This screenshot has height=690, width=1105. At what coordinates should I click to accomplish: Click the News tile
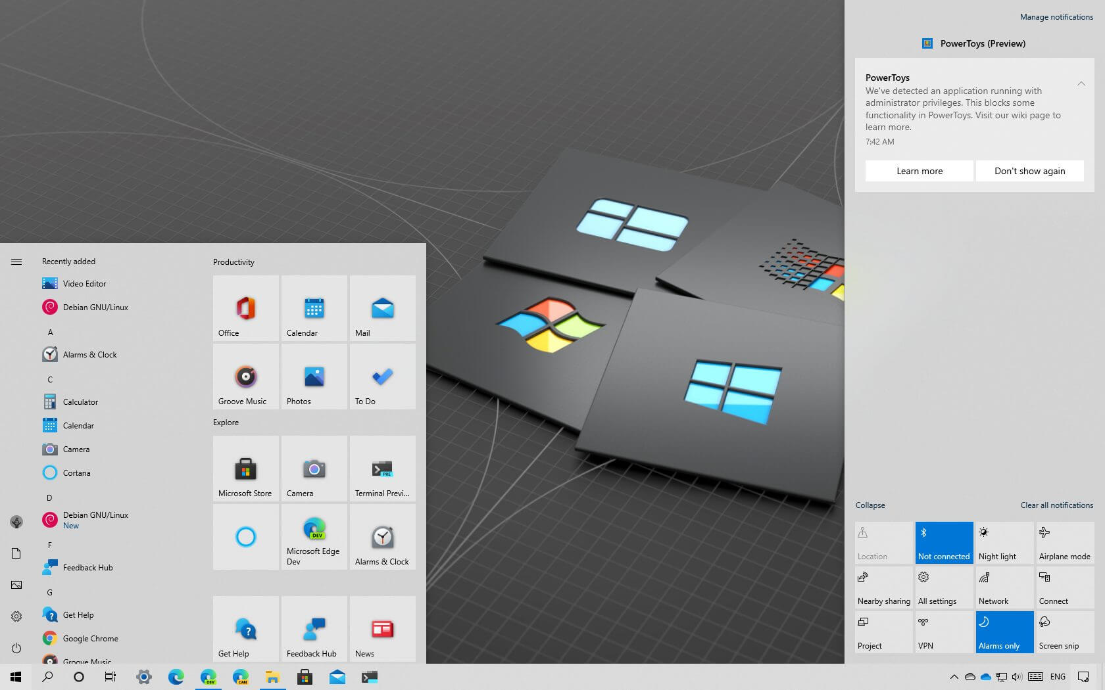[x=382, y=629]
